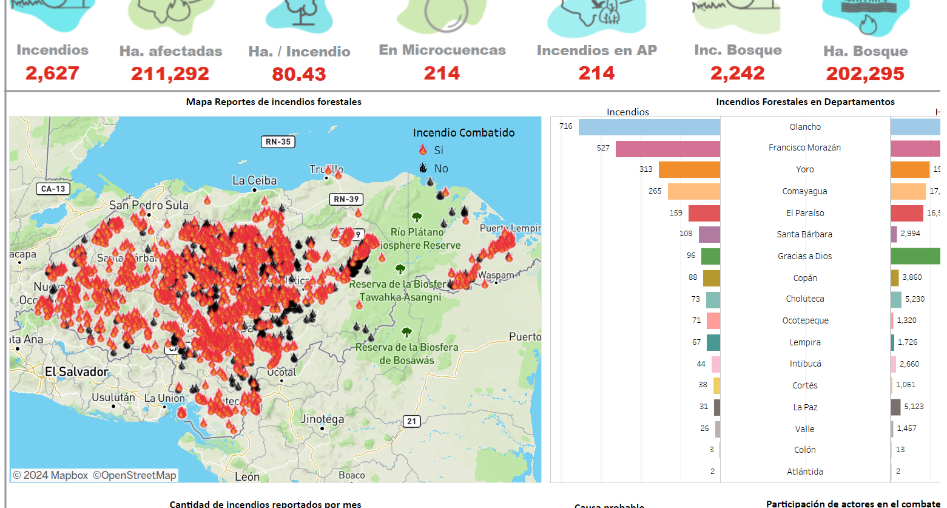Image resolution: width=947 pixels, height=508 pixels.
Task: Click the 'Incendios en AP' heading
Action: click(x=597, y=50)
